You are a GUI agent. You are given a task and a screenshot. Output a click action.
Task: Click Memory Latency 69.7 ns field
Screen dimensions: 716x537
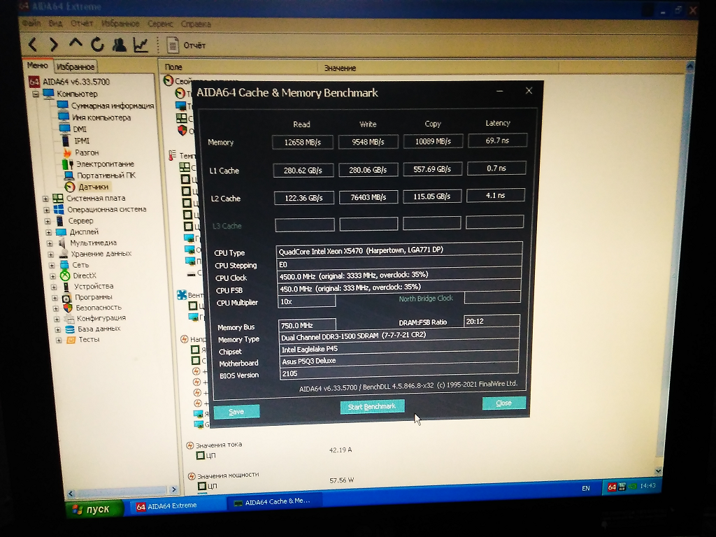coord(497,140)
